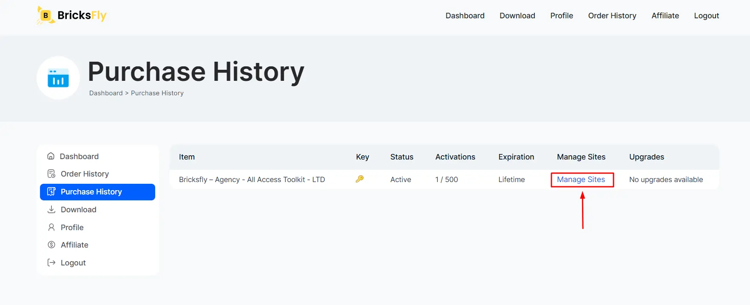Click the Bricksfly – Agency item name
The width and height of the screenshot is (750, 305).
(252, 180)
